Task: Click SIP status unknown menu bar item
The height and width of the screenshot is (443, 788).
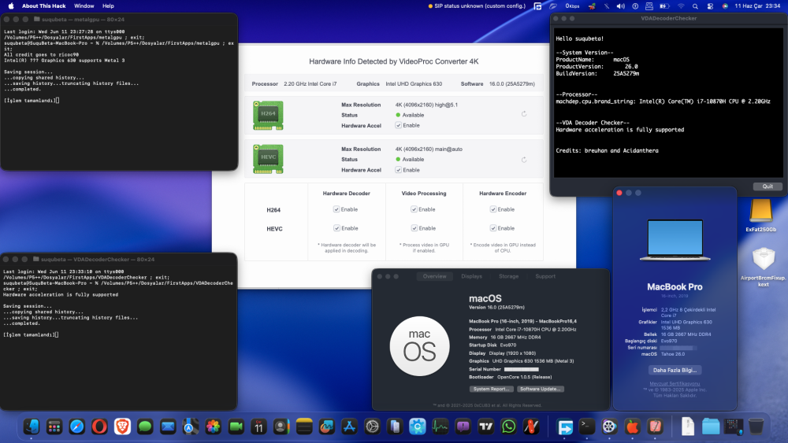Action: 477,6
